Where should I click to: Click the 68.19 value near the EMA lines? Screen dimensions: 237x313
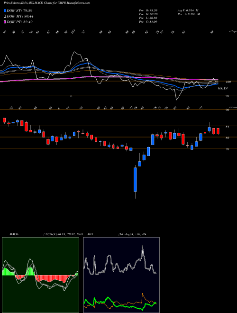click(223, 88)
